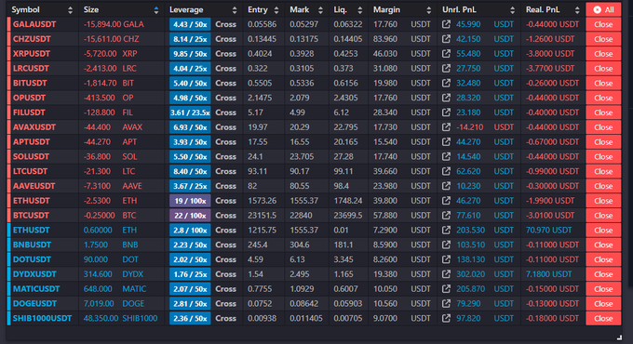Open share icon for LRCUSDT unrealized PnL

pos(446,69)
